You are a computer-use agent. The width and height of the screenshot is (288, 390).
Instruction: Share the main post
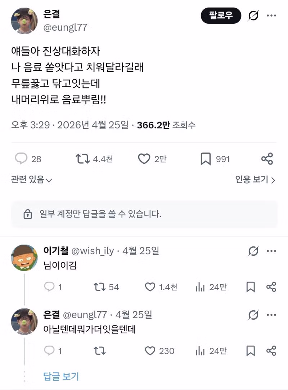tap(267, 159)
